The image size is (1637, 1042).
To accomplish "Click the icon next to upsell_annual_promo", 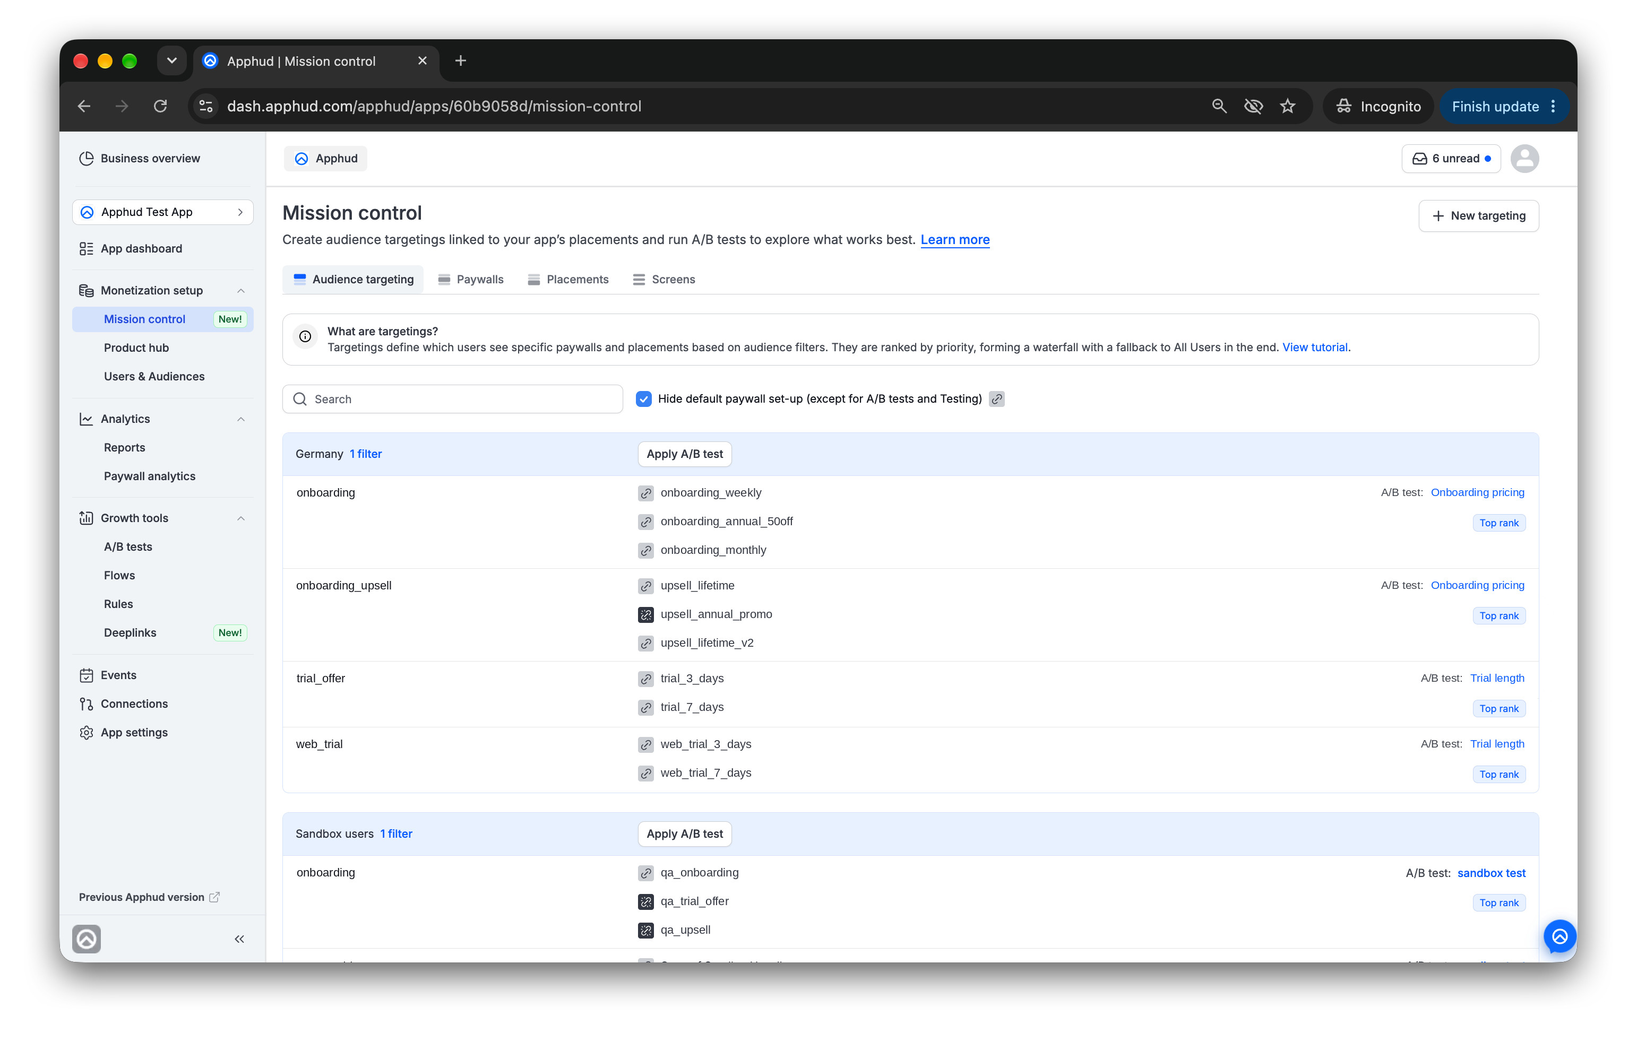I will coord(646,614).
